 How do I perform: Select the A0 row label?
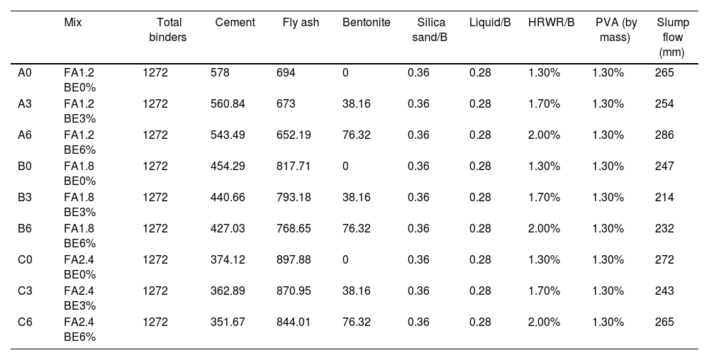(25, 72)
